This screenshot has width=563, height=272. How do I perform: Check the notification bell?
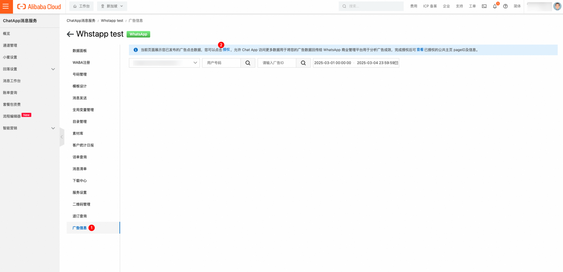(x=495, y=6)
